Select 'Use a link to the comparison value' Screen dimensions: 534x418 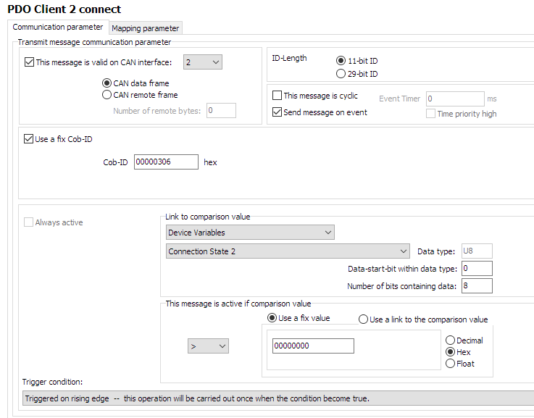pyautogui.click(x=364, y=319)
